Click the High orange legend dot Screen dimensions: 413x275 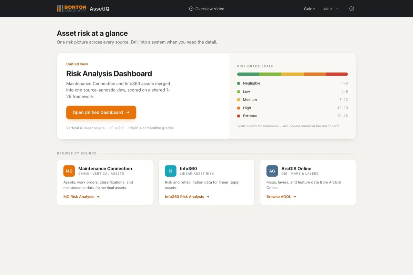click(x=239, y=108)
